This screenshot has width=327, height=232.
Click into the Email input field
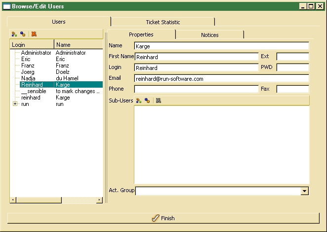pyautogui.click(x=221, y=78)
